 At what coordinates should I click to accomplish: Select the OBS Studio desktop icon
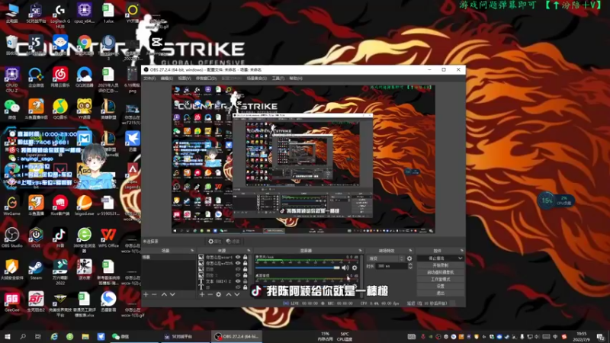(11, 238)
